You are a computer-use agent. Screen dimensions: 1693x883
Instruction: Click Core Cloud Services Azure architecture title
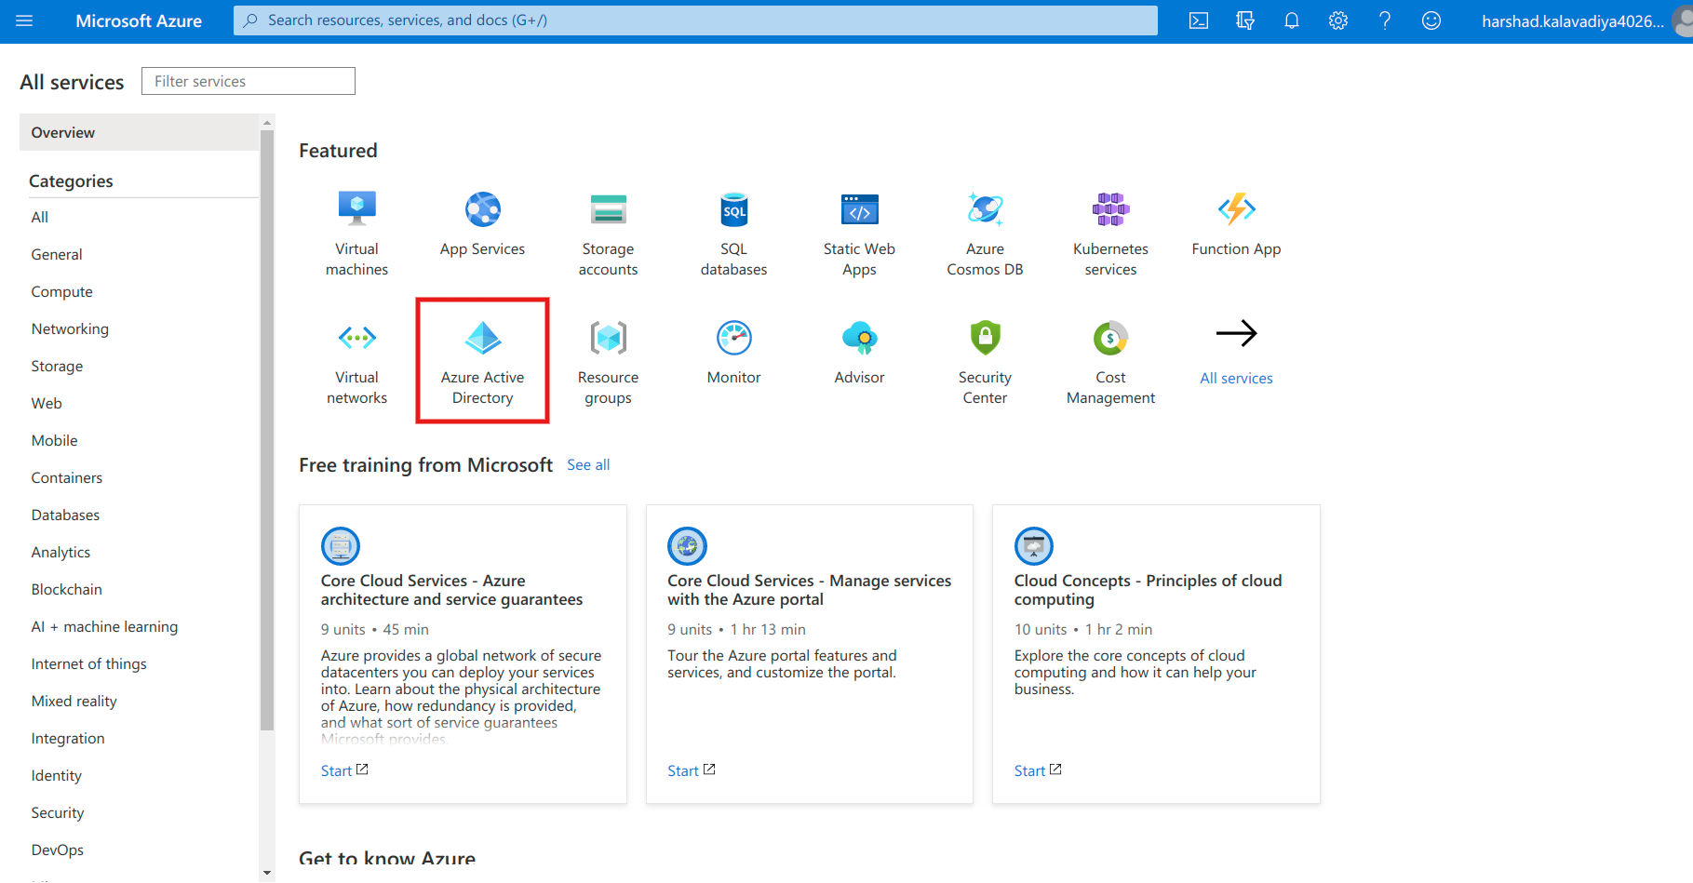coord(451,590)
